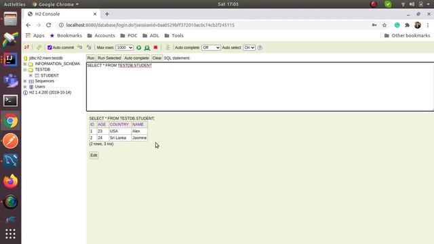Open the H2 help question mark icon
This screenshot has height=244, width=434.
pyautogui.click(x=260, y=47)
